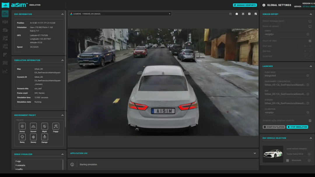Image resolution: width=315 pixels, height=177 pixels.
Task: Open the Launcher Scenario dropdown
Action: (x=287, y=103)
